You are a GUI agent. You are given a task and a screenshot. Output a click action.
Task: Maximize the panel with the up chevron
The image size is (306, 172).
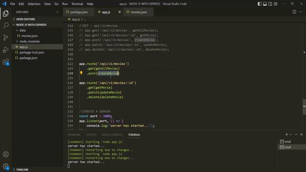click(296, 135)
